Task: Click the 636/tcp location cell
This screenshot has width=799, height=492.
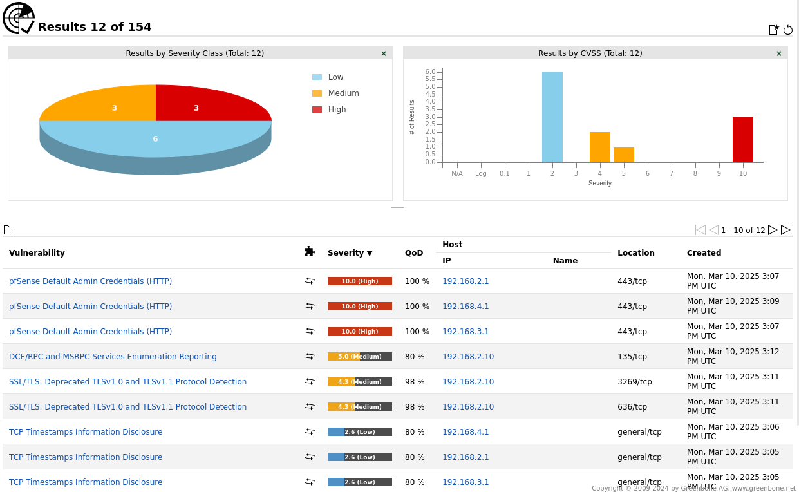Action: point(632,407)
